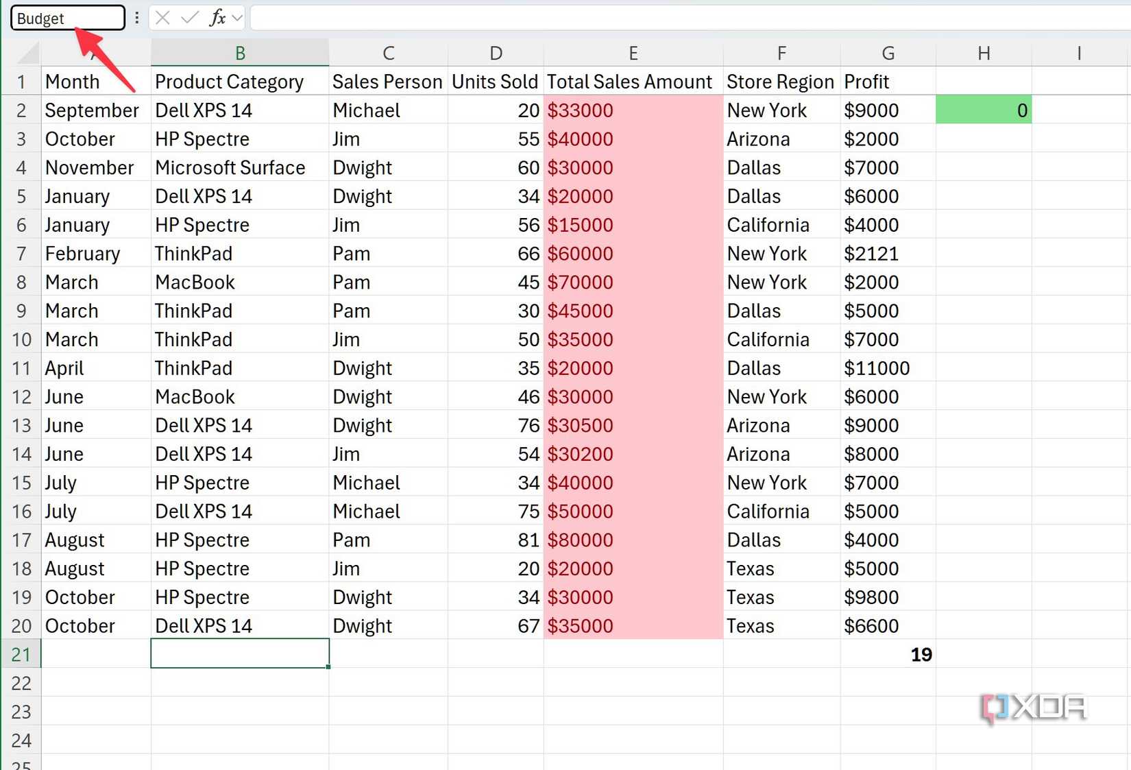Select the active empty cell B21
The width and height of the screenshot is (1131, 770).
pyautogui.click(x=240, y=654)
